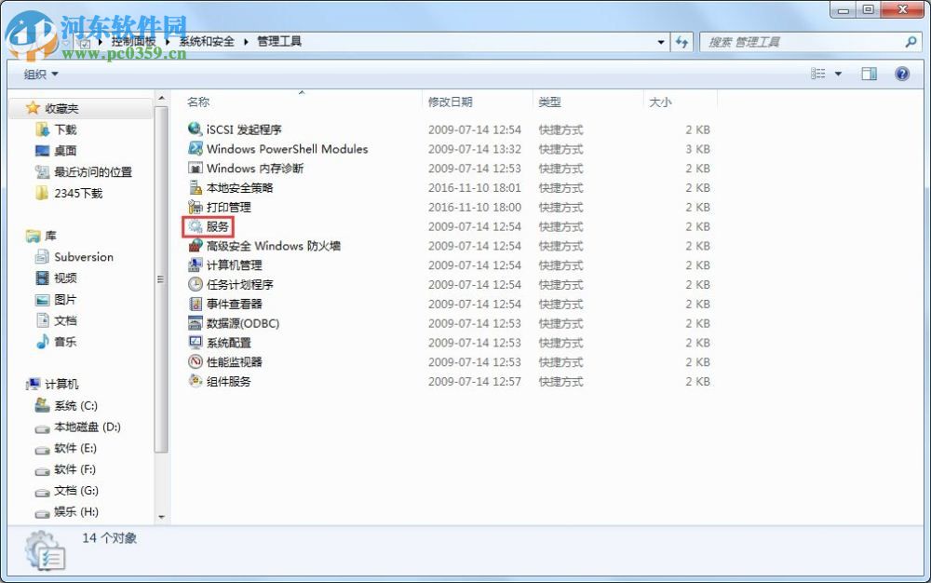The image size is (931, 583).
Task: Open the 组织 dropdown menu
Action: tap(37, 74)
